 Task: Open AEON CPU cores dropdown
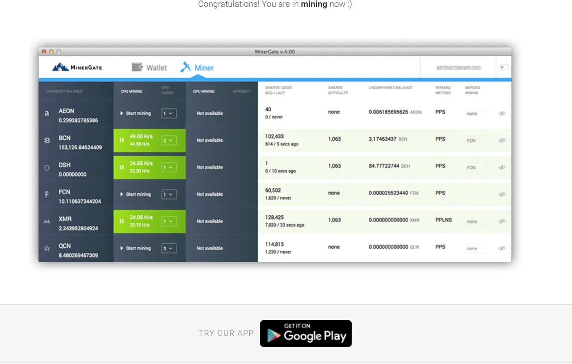[168, 113]
